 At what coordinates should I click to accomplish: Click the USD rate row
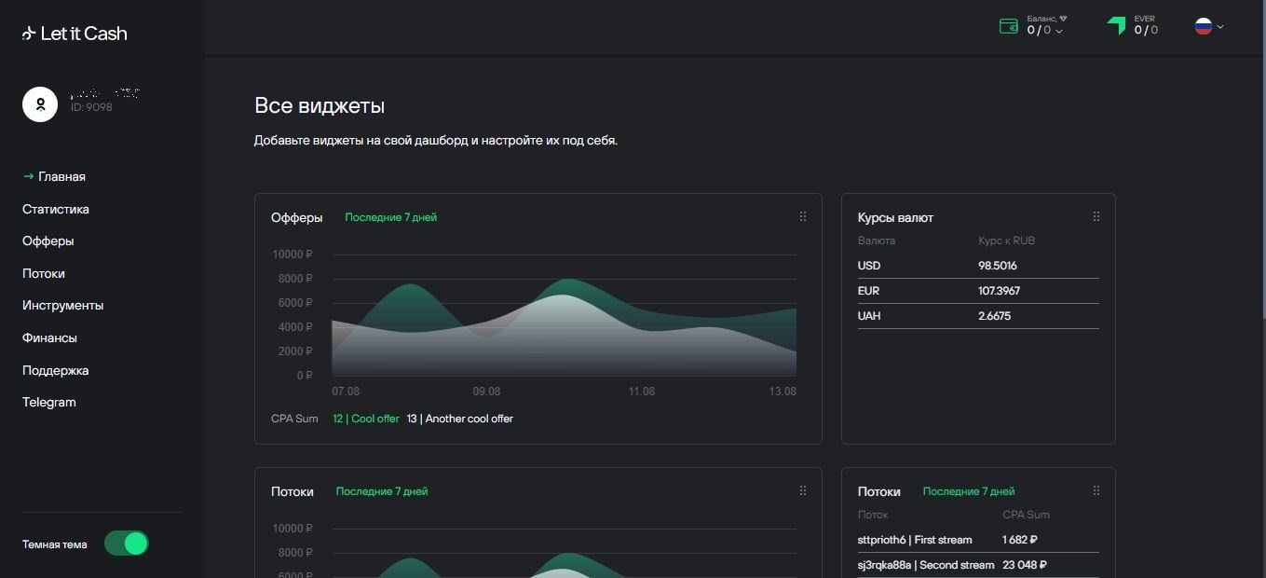pos(978,266)
